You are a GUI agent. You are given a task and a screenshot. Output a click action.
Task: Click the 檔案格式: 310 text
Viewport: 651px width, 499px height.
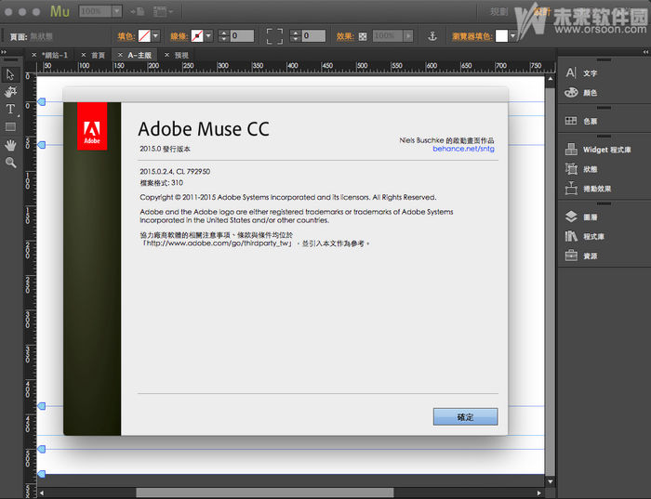(x=162, y=183)
